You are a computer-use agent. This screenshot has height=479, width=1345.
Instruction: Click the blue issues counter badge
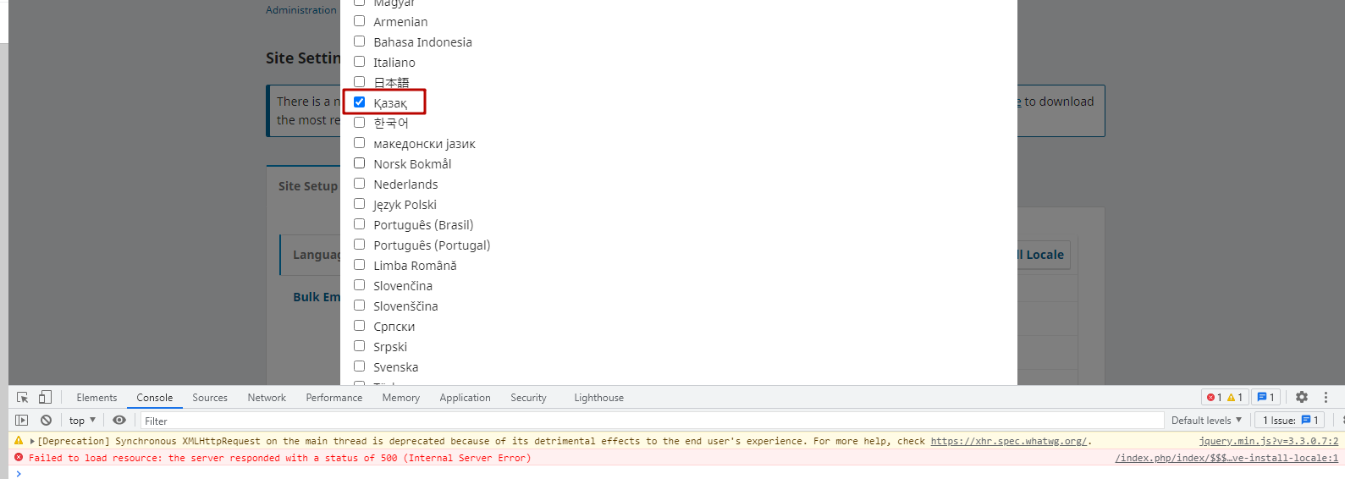click(1265, 397)
